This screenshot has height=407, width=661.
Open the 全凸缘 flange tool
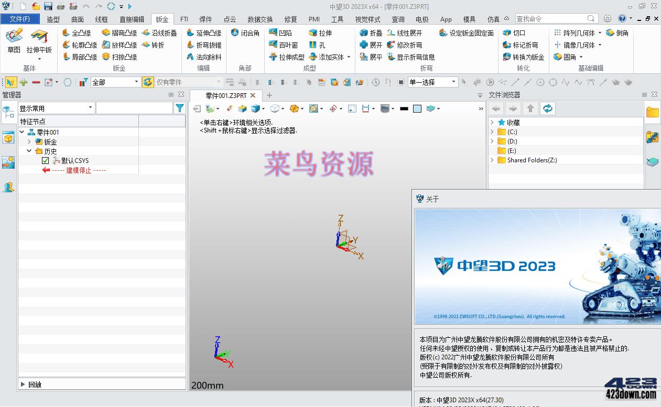tap(80, 32)
